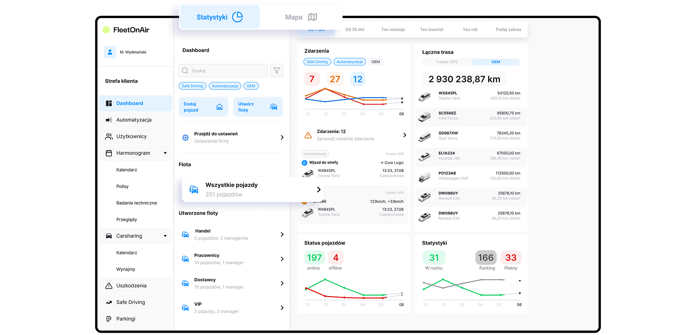This screenshot has width=696, height=335.
Task: Select the Ten rok range
Action: pos(470,30)
